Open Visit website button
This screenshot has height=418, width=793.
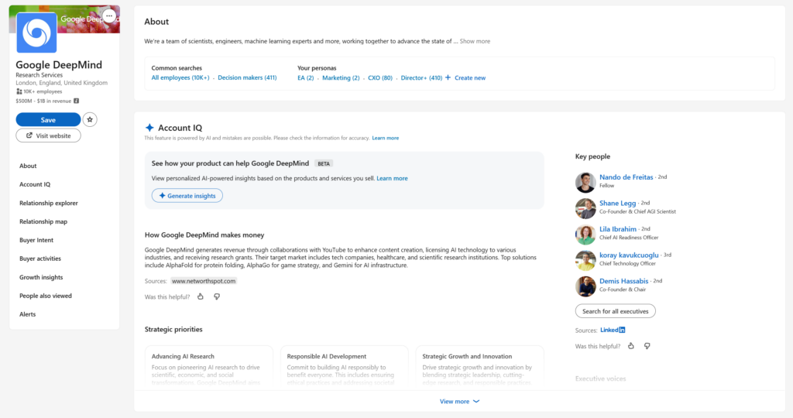point(48,135)
